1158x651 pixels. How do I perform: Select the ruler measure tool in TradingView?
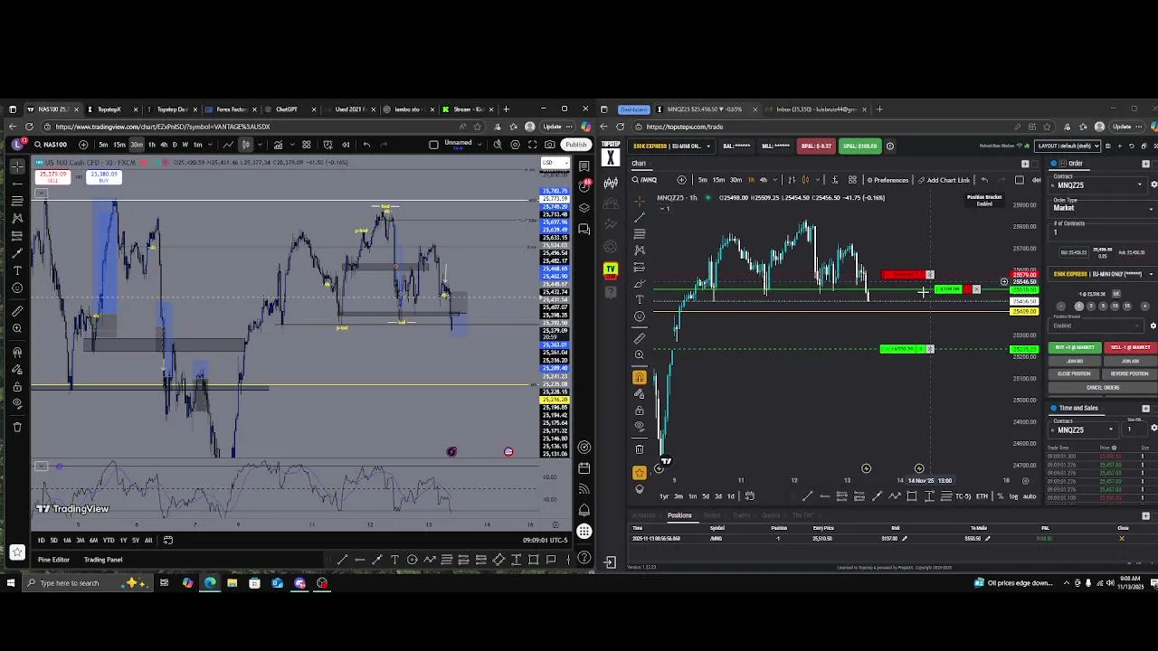(17, 311)
